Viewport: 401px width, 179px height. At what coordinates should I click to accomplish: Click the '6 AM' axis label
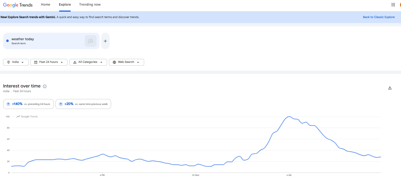tap(289, 175)
